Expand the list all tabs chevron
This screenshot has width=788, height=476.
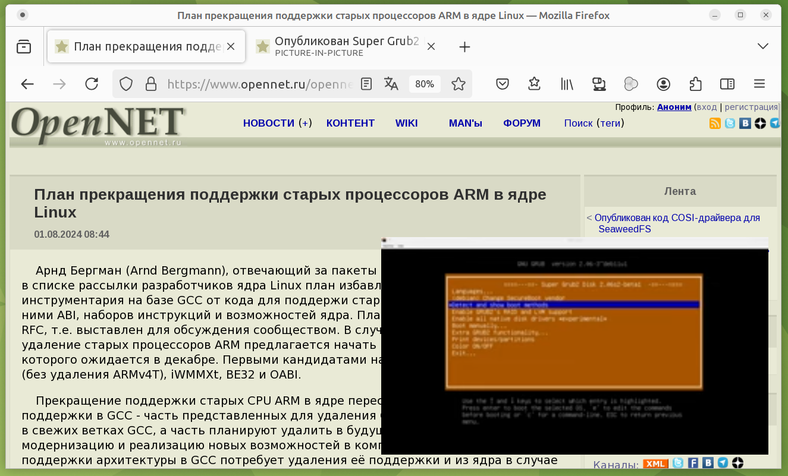pos(763,46)
